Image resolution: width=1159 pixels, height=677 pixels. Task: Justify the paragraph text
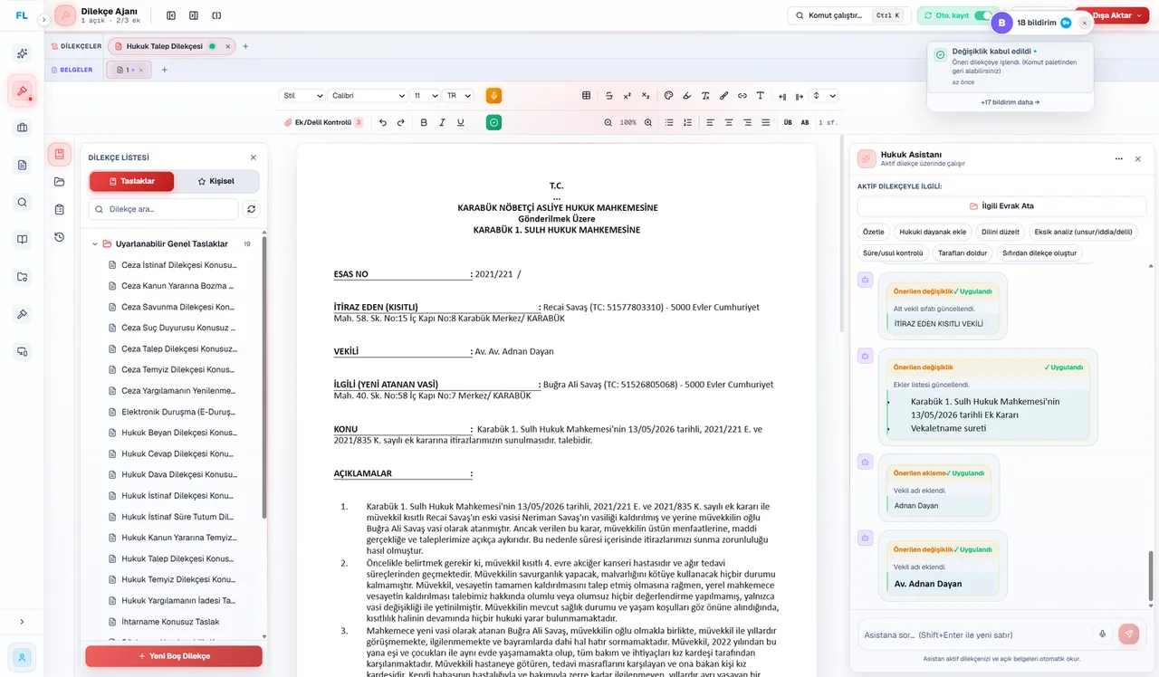tap(766, 122)
